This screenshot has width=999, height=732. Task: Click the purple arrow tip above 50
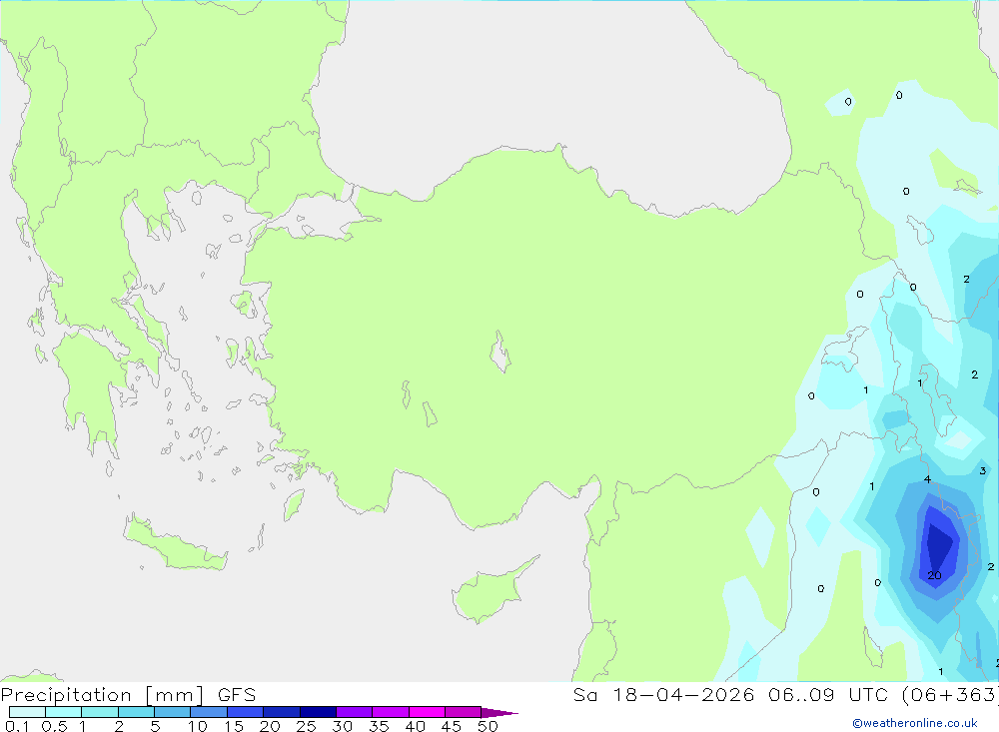coord(499,713)
